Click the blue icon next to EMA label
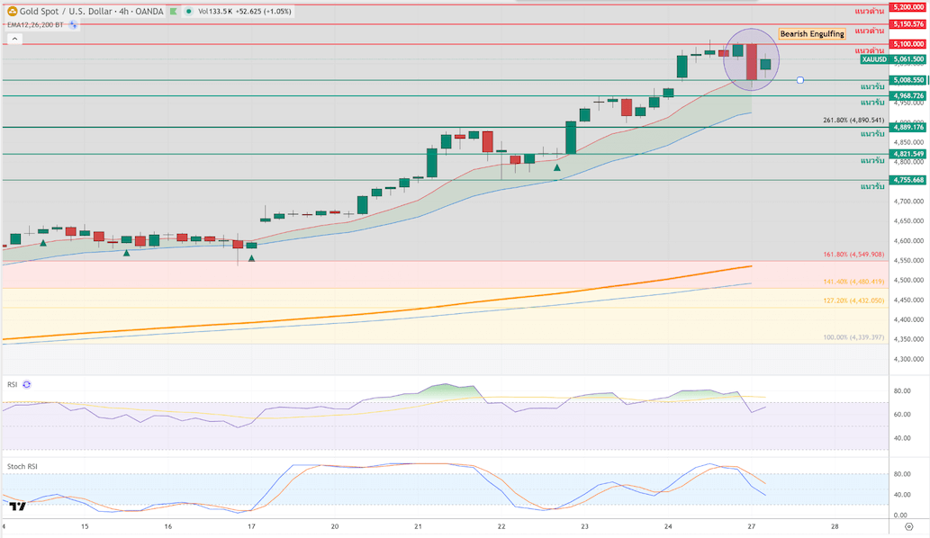Viewport: 930px width, 538px height. coord(75,25)
